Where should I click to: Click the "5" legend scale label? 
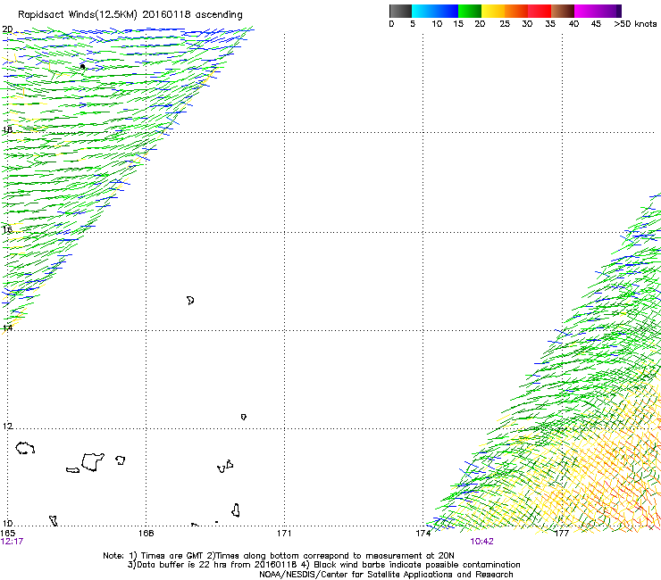click(413, 23)
